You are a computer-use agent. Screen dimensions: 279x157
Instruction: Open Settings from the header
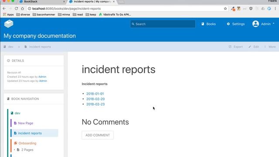pos(235,24)
